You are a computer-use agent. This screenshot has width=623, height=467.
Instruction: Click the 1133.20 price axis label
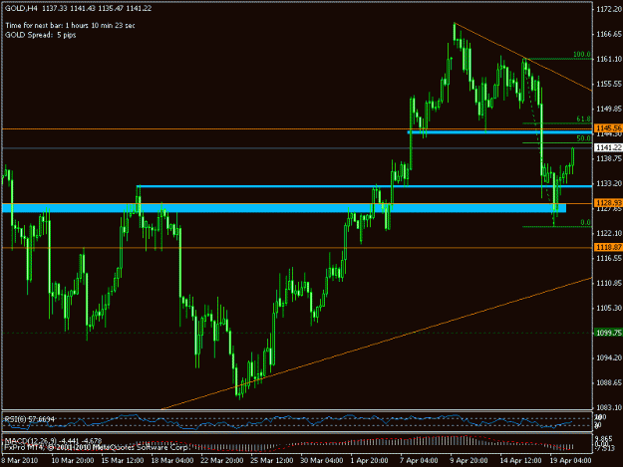(x=609, y=183)
